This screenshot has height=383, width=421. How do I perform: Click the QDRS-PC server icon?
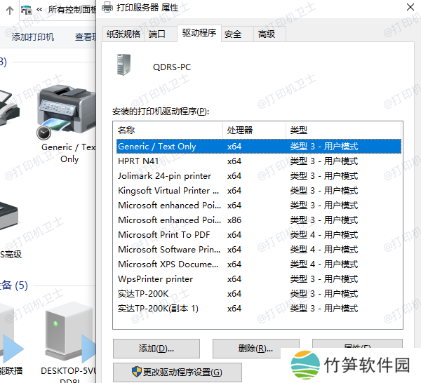click(x=125, y=66)
